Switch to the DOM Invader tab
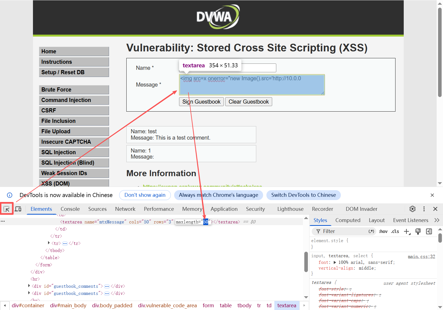The width and height of the screenshot is (443, 310). click(x=361, y=209)
